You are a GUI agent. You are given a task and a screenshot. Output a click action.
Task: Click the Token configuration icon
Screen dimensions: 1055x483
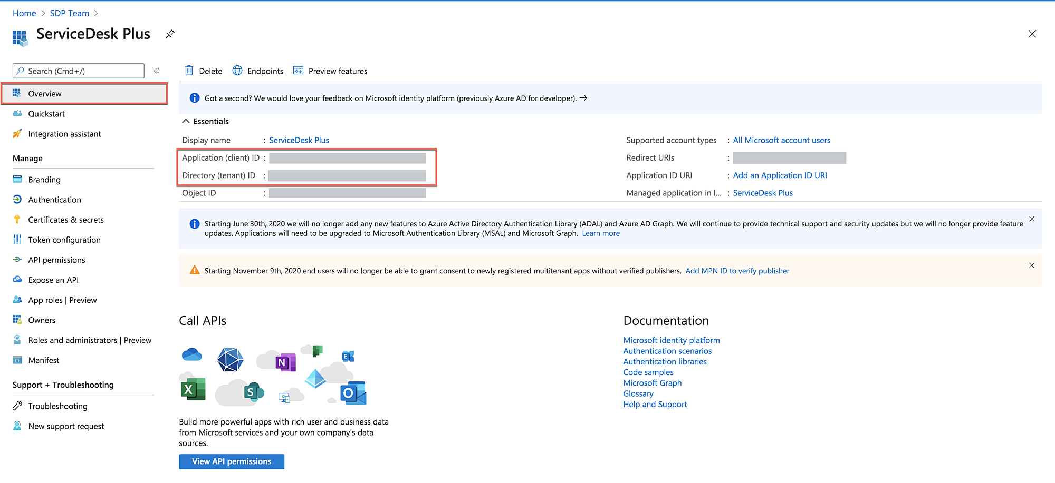17,239
